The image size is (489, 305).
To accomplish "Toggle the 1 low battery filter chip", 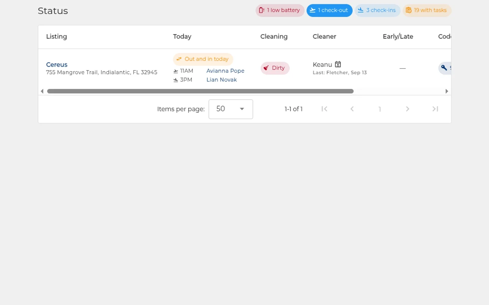I will (280, 10).
